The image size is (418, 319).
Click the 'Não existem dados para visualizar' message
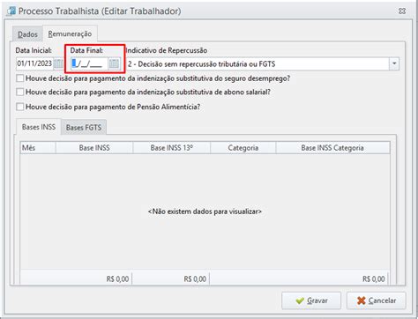pos(205,211)
